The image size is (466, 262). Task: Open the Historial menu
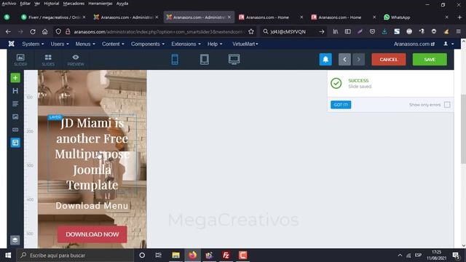(52, 4)
